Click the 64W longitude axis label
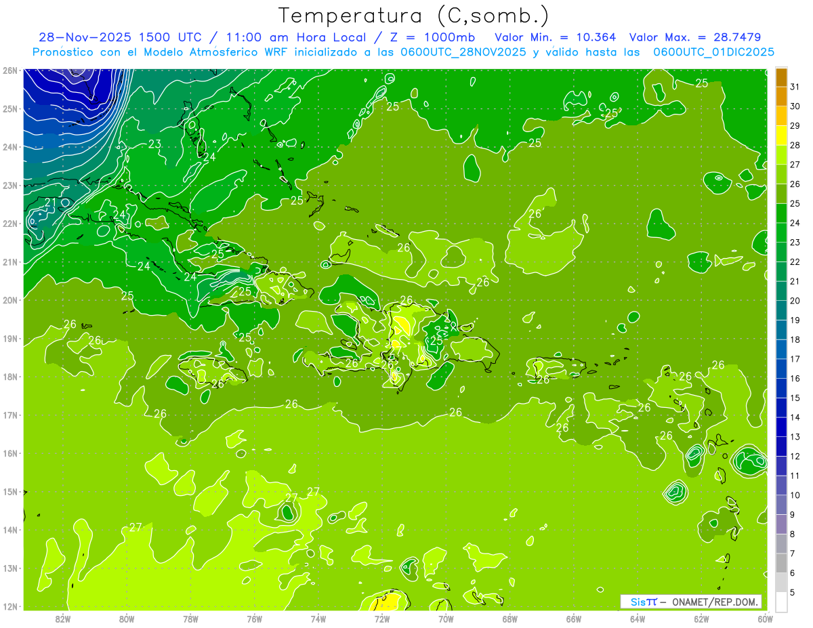The width and height of the screenshot is (813, 628). (x=638, y=619)
